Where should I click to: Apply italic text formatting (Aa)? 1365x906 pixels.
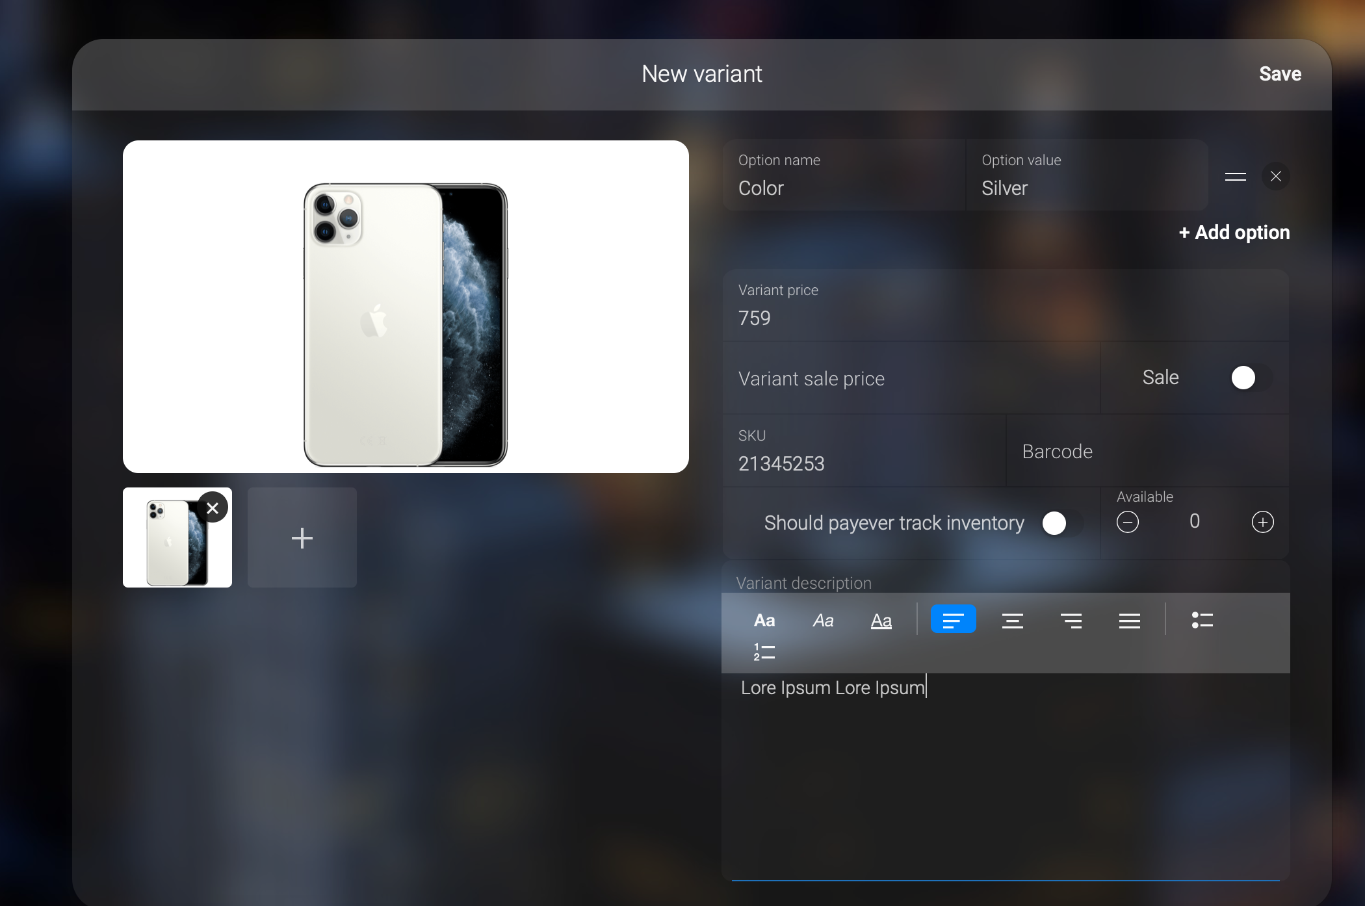[823, 620]
